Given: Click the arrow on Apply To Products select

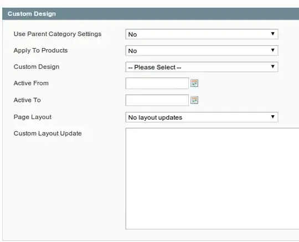Looking at the screenshot, I should pyautogui.click(x=272, y=50).
